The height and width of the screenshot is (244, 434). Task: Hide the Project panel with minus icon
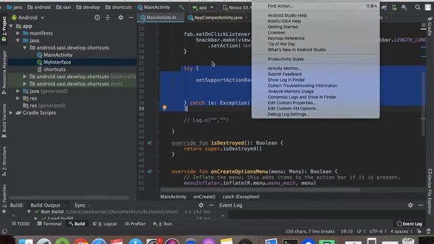point(131,18)
